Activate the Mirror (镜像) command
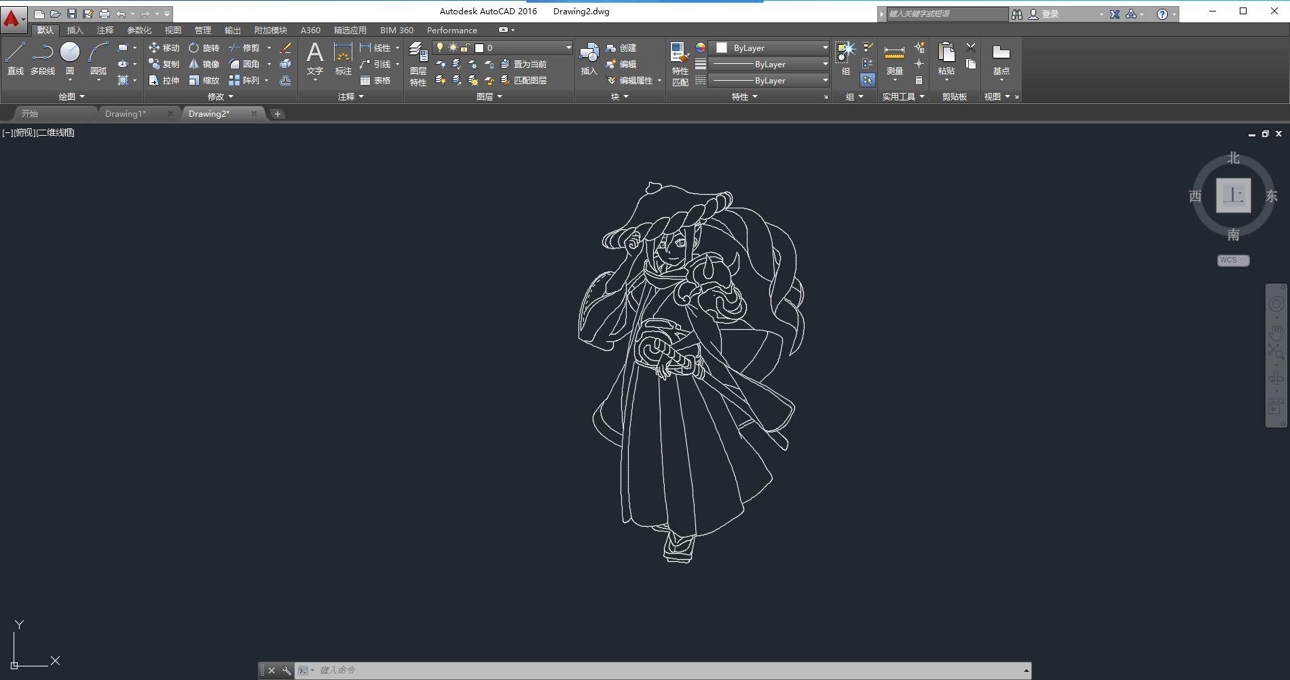The image size is (1290, 680). point(204,64)
